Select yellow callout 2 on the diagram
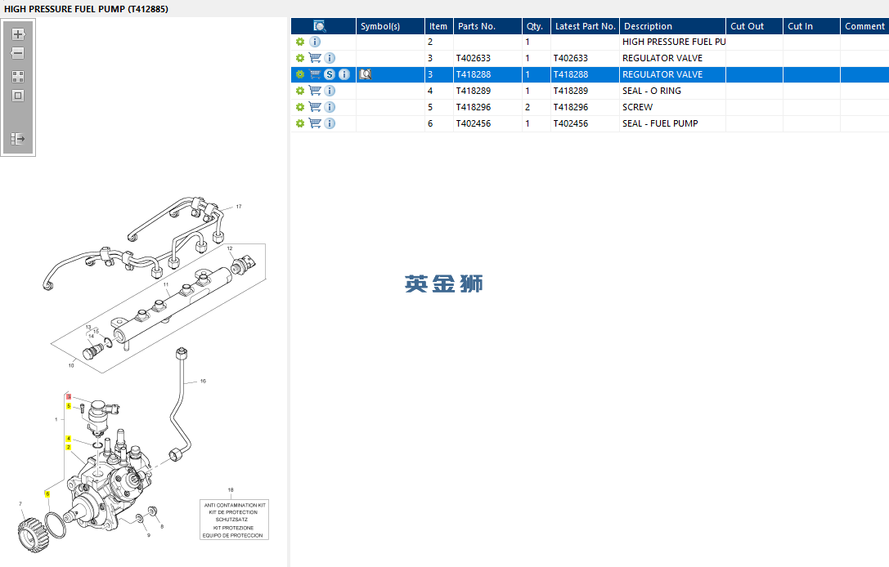Screen dimensions: 889x567 (69, 448)
